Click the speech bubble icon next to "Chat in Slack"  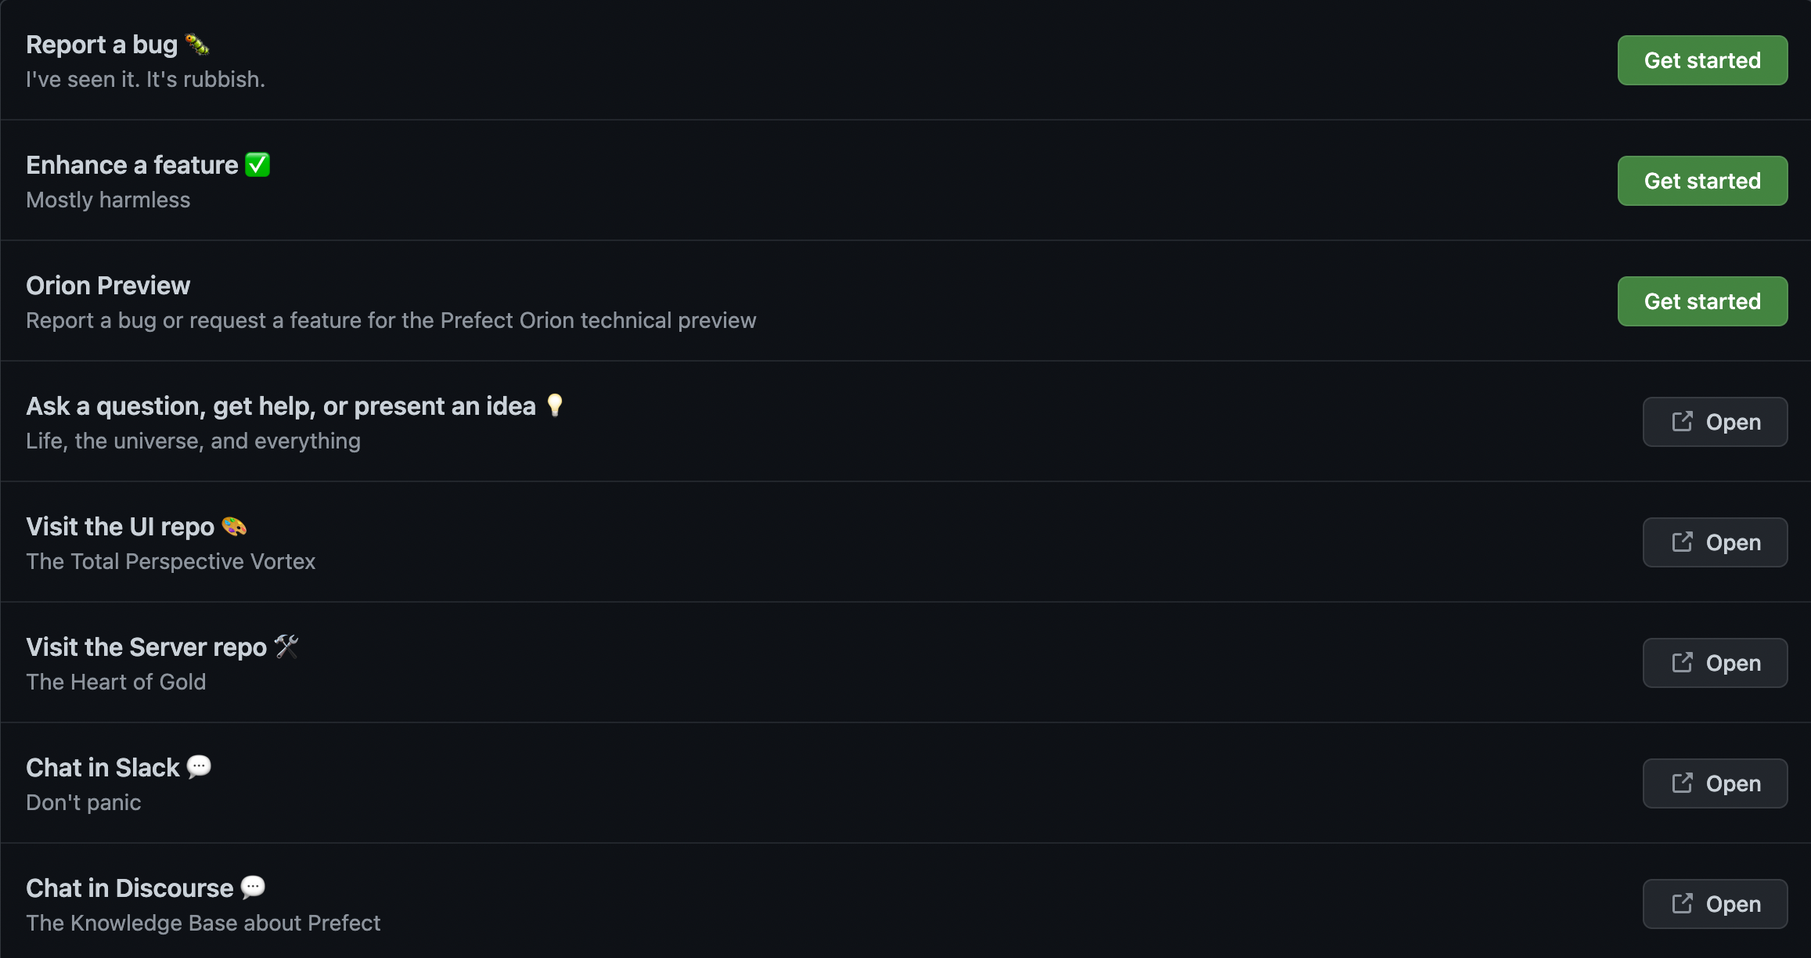pos(198,767)
